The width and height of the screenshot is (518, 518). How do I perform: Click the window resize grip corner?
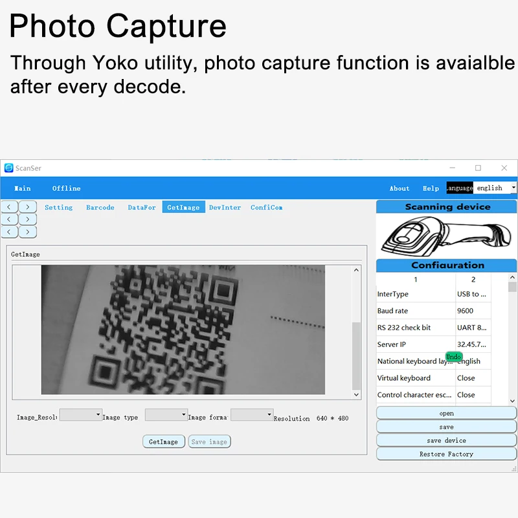[x=514, y=469]
